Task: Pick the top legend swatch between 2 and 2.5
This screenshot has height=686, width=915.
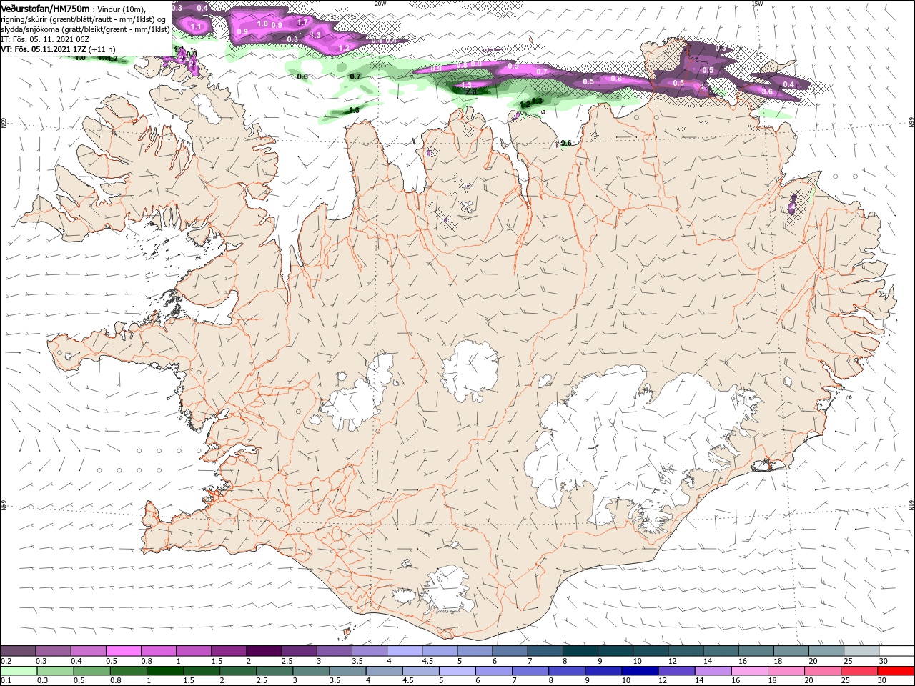Action: pos(264,651)
